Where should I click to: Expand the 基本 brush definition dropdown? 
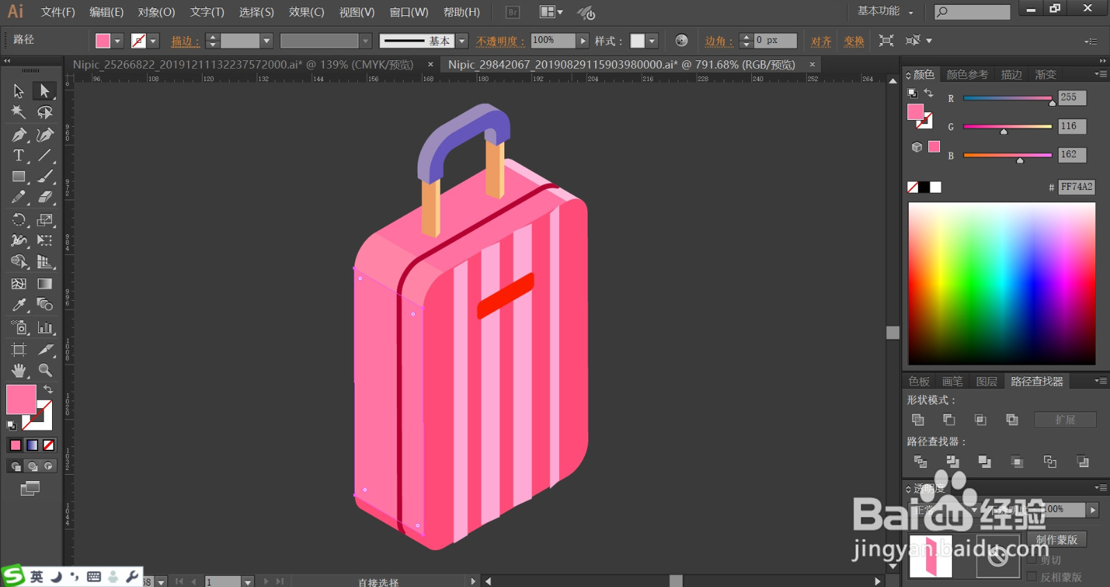tap(462, 41)
